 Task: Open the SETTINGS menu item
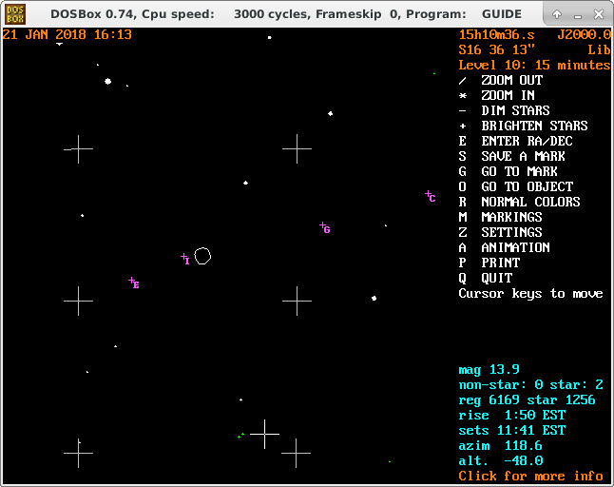511,233
